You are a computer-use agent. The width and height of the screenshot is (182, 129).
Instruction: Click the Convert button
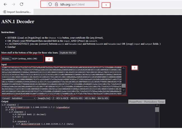[6, 98]
